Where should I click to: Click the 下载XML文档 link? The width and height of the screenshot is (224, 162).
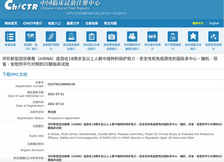[x=15, y=74]
